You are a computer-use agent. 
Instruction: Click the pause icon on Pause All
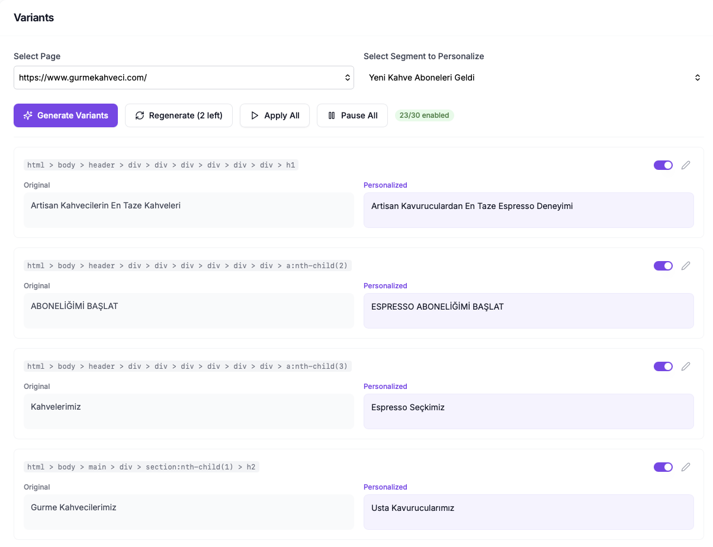(x=332, y=115)
